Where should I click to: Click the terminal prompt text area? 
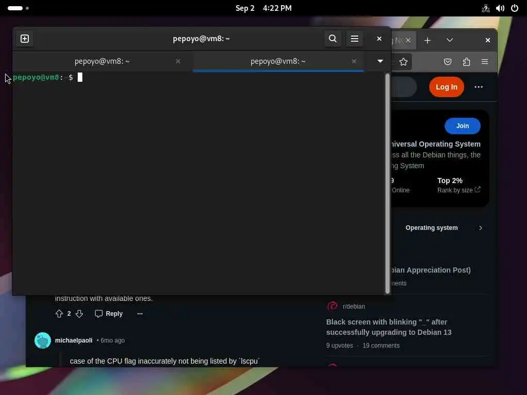tap(198, 183)
